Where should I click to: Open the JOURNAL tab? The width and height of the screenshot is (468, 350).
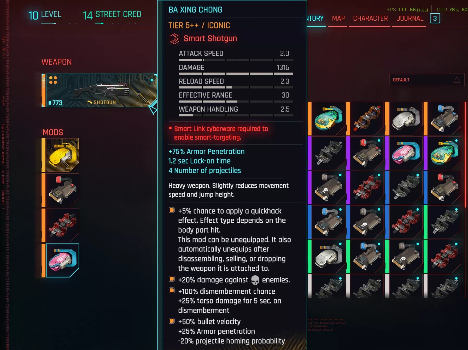point(410,18)
